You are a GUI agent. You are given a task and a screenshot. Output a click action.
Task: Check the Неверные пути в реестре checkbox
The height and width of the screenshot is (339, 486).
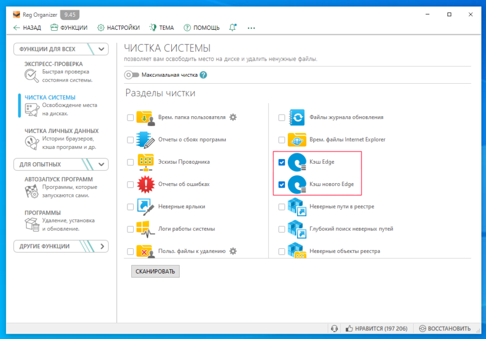281,207
